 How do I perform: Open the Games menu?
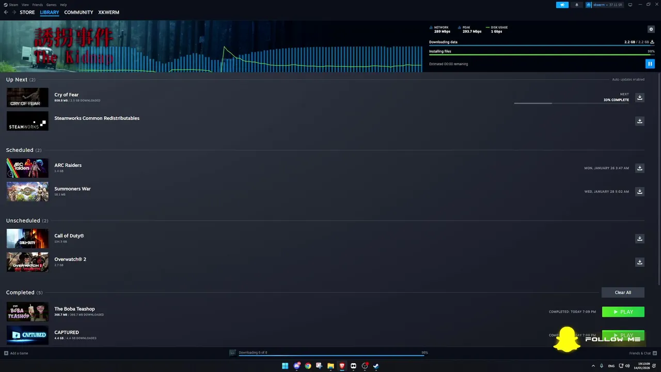52,5
